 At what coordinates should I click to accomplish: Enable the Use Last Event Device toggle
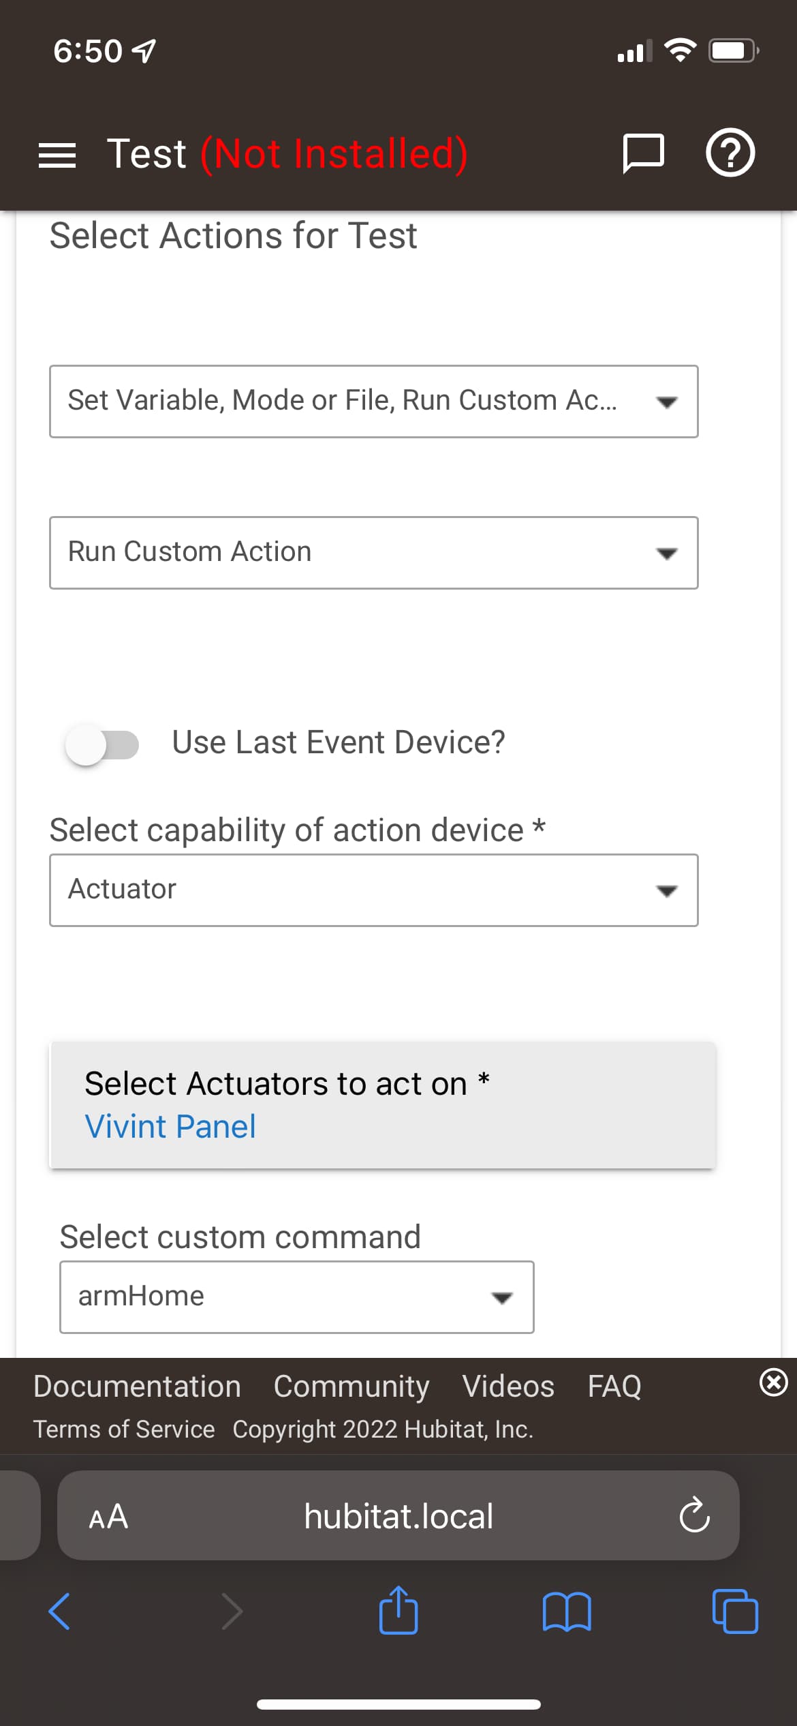[102, 744]
